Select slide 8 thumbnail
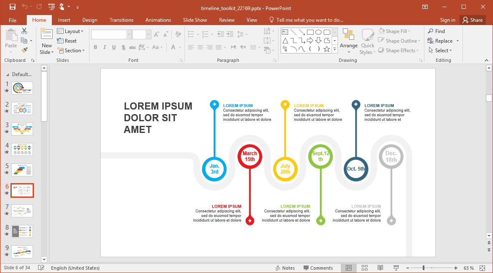 pyautogui.click(x=22, y=231)
